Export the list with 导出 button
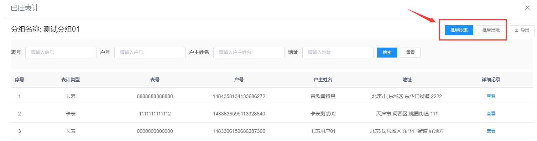 point(522,30)
